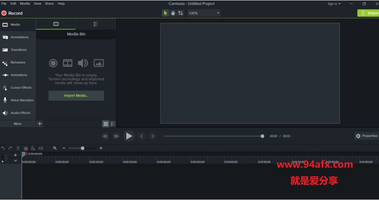Viewport: 379px width, 200px height.
Task: Click More to show extra tools
Action: coord(18,124)
